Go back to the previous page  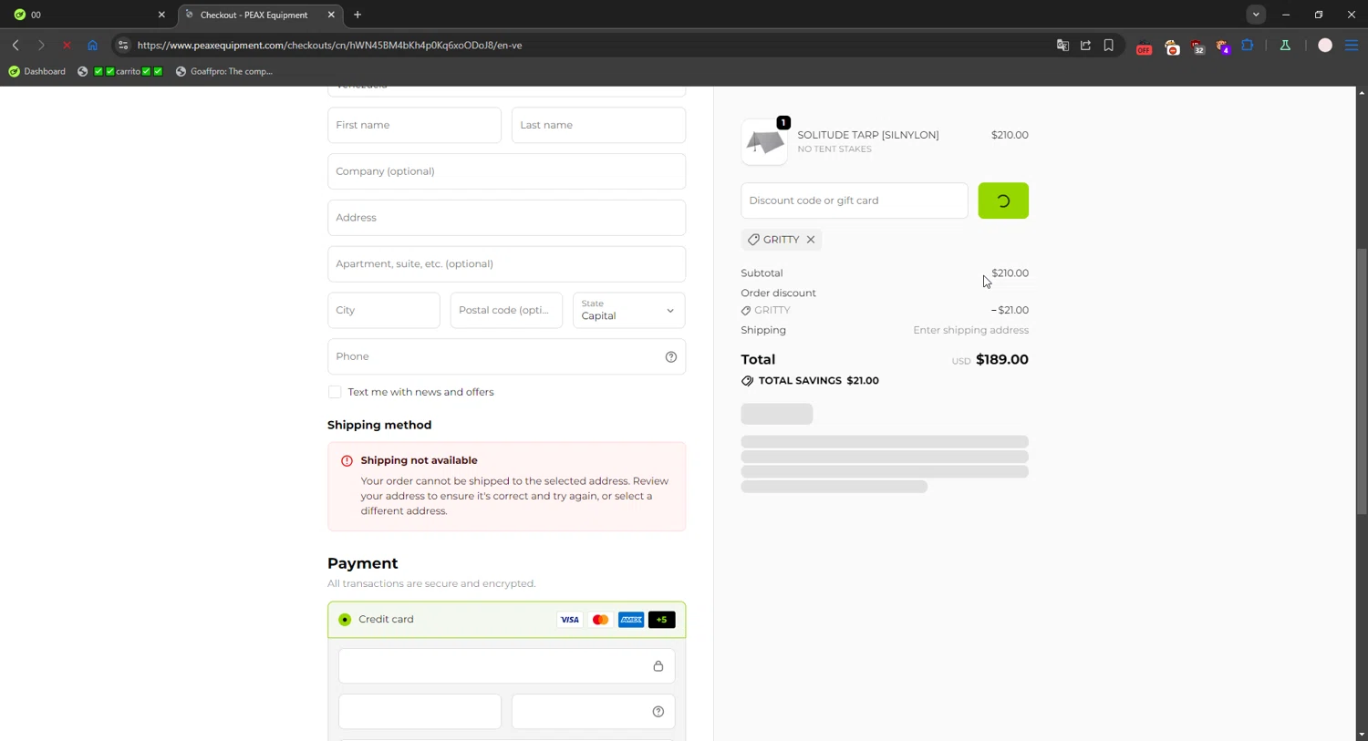pyautogui.click(x=16, y=45)
